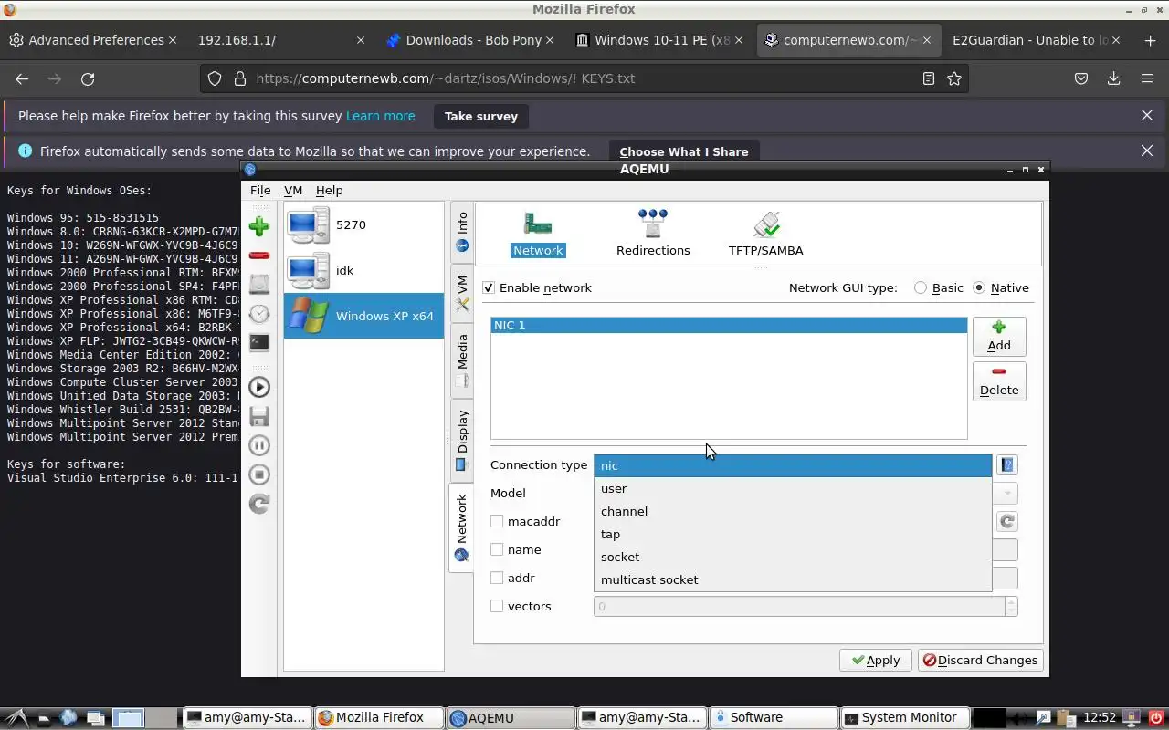Click the Delete NIC button
Viewport: 1169px width, 730px height.
(999, 381)
